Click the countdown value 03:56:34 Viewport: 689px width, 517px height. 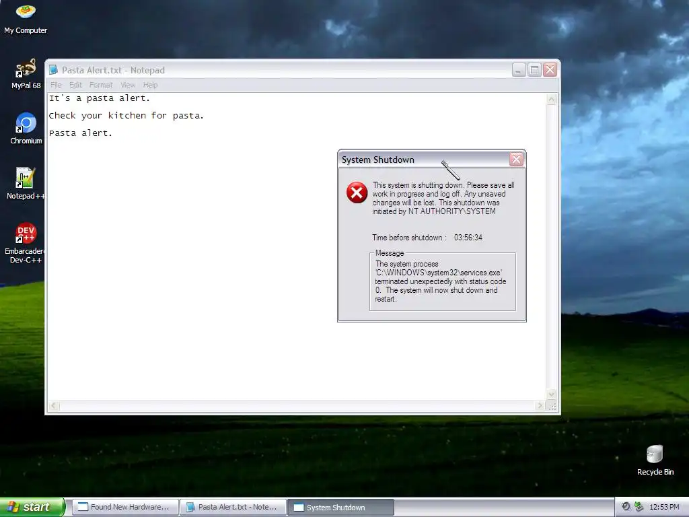[468, 238]
